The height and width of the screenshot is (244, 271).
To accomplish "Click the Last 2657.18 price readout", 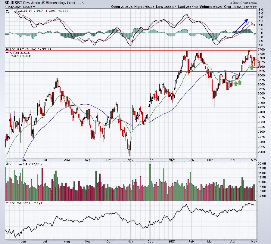I will pyautogui.click(x=188, y=7).
